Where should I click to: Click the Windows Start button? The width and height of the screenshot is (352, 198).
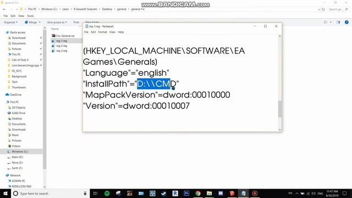(x=5, y=193)
